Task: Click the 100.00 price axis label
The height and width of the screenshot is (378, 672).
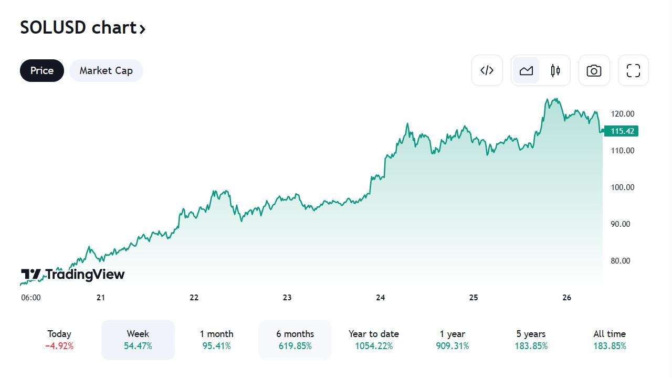Action: [622, 187]
